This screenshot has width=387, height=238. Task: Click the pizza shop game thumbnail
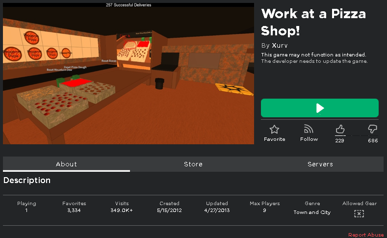pyautogui.click(x=129, y=74)
